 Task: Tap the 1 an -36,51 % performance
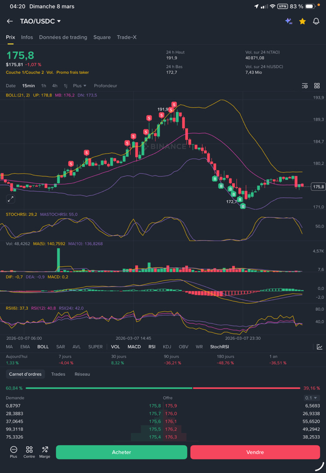point(278,360)
